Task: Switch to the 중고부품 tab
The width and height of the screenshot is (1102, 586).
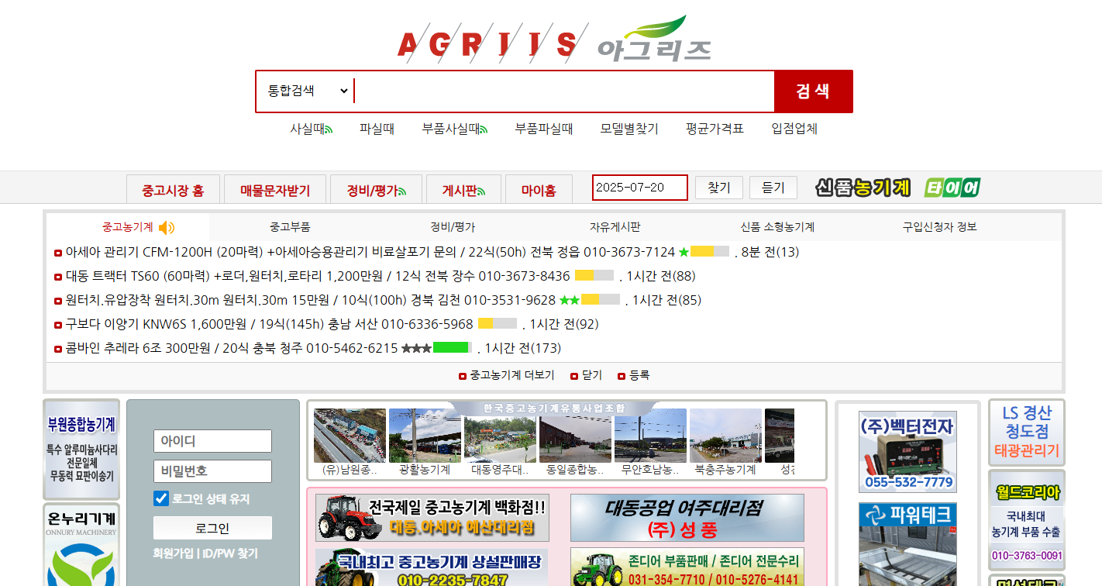Action: pyautogui.click(x=290, y=227)
